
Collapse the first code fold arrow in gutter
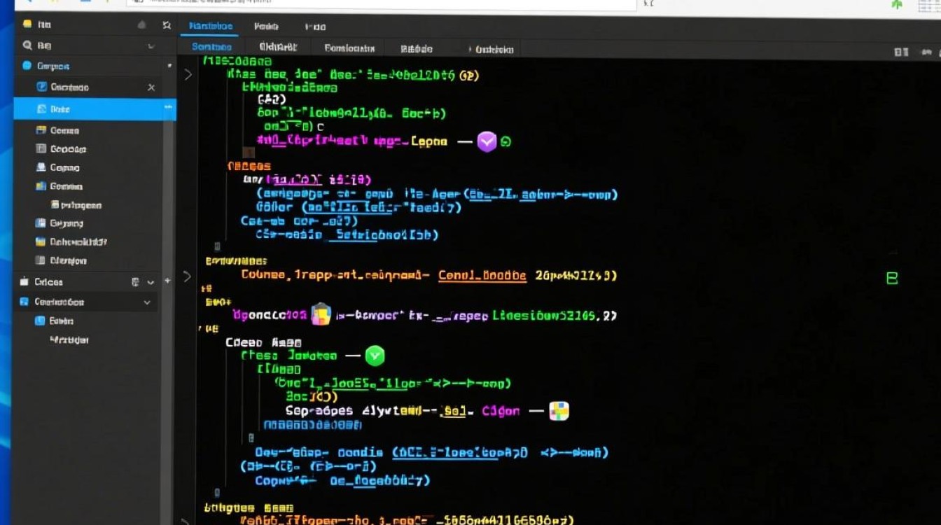coord(188,75)
